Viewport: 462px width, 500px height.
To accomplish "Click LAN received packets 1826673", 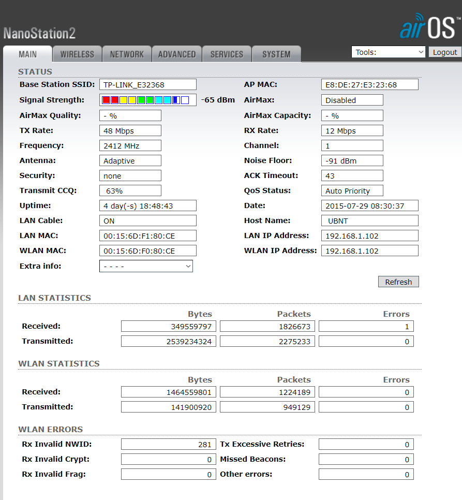I will (267, 327).
